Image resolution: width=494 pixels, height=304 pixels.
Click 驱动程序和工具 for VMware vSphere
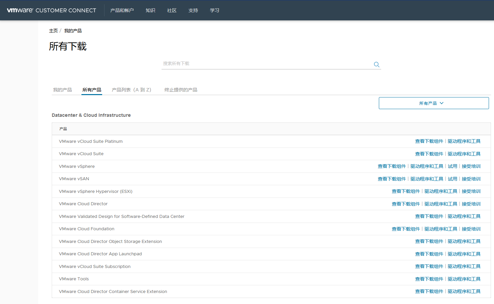pyautogui.click(x=427, y=166)
